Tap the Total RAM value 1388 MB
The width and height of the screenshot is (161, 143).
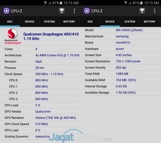[x=122, y=74]
